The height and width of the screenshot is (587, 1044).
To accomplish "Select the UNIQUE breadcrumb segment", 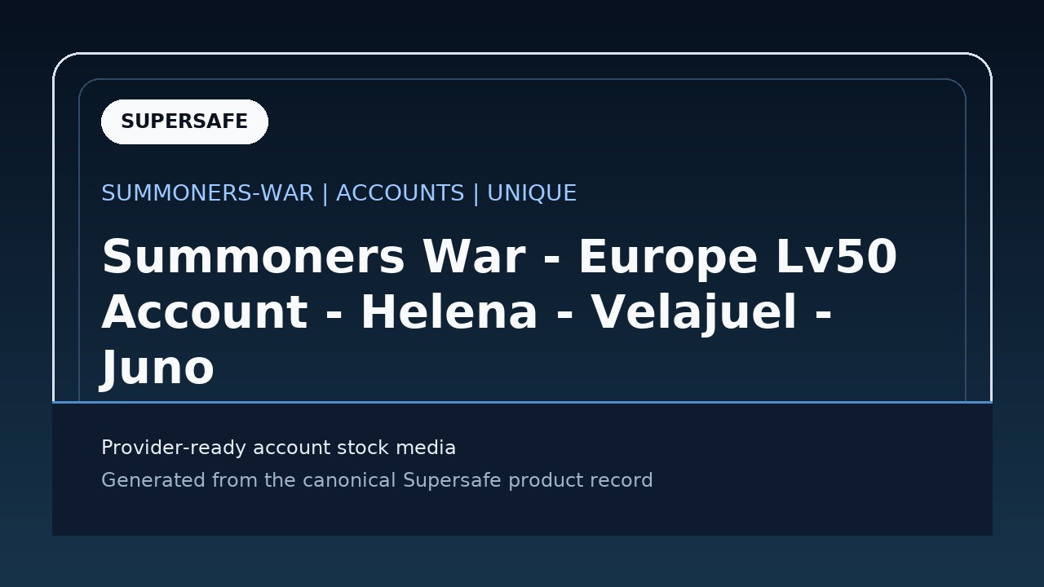I will [532, 193].
